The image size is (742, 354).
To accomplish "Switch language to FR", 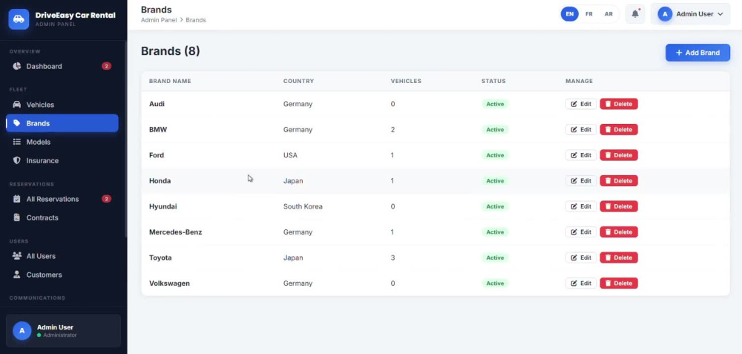I will [x=588, y=14].
